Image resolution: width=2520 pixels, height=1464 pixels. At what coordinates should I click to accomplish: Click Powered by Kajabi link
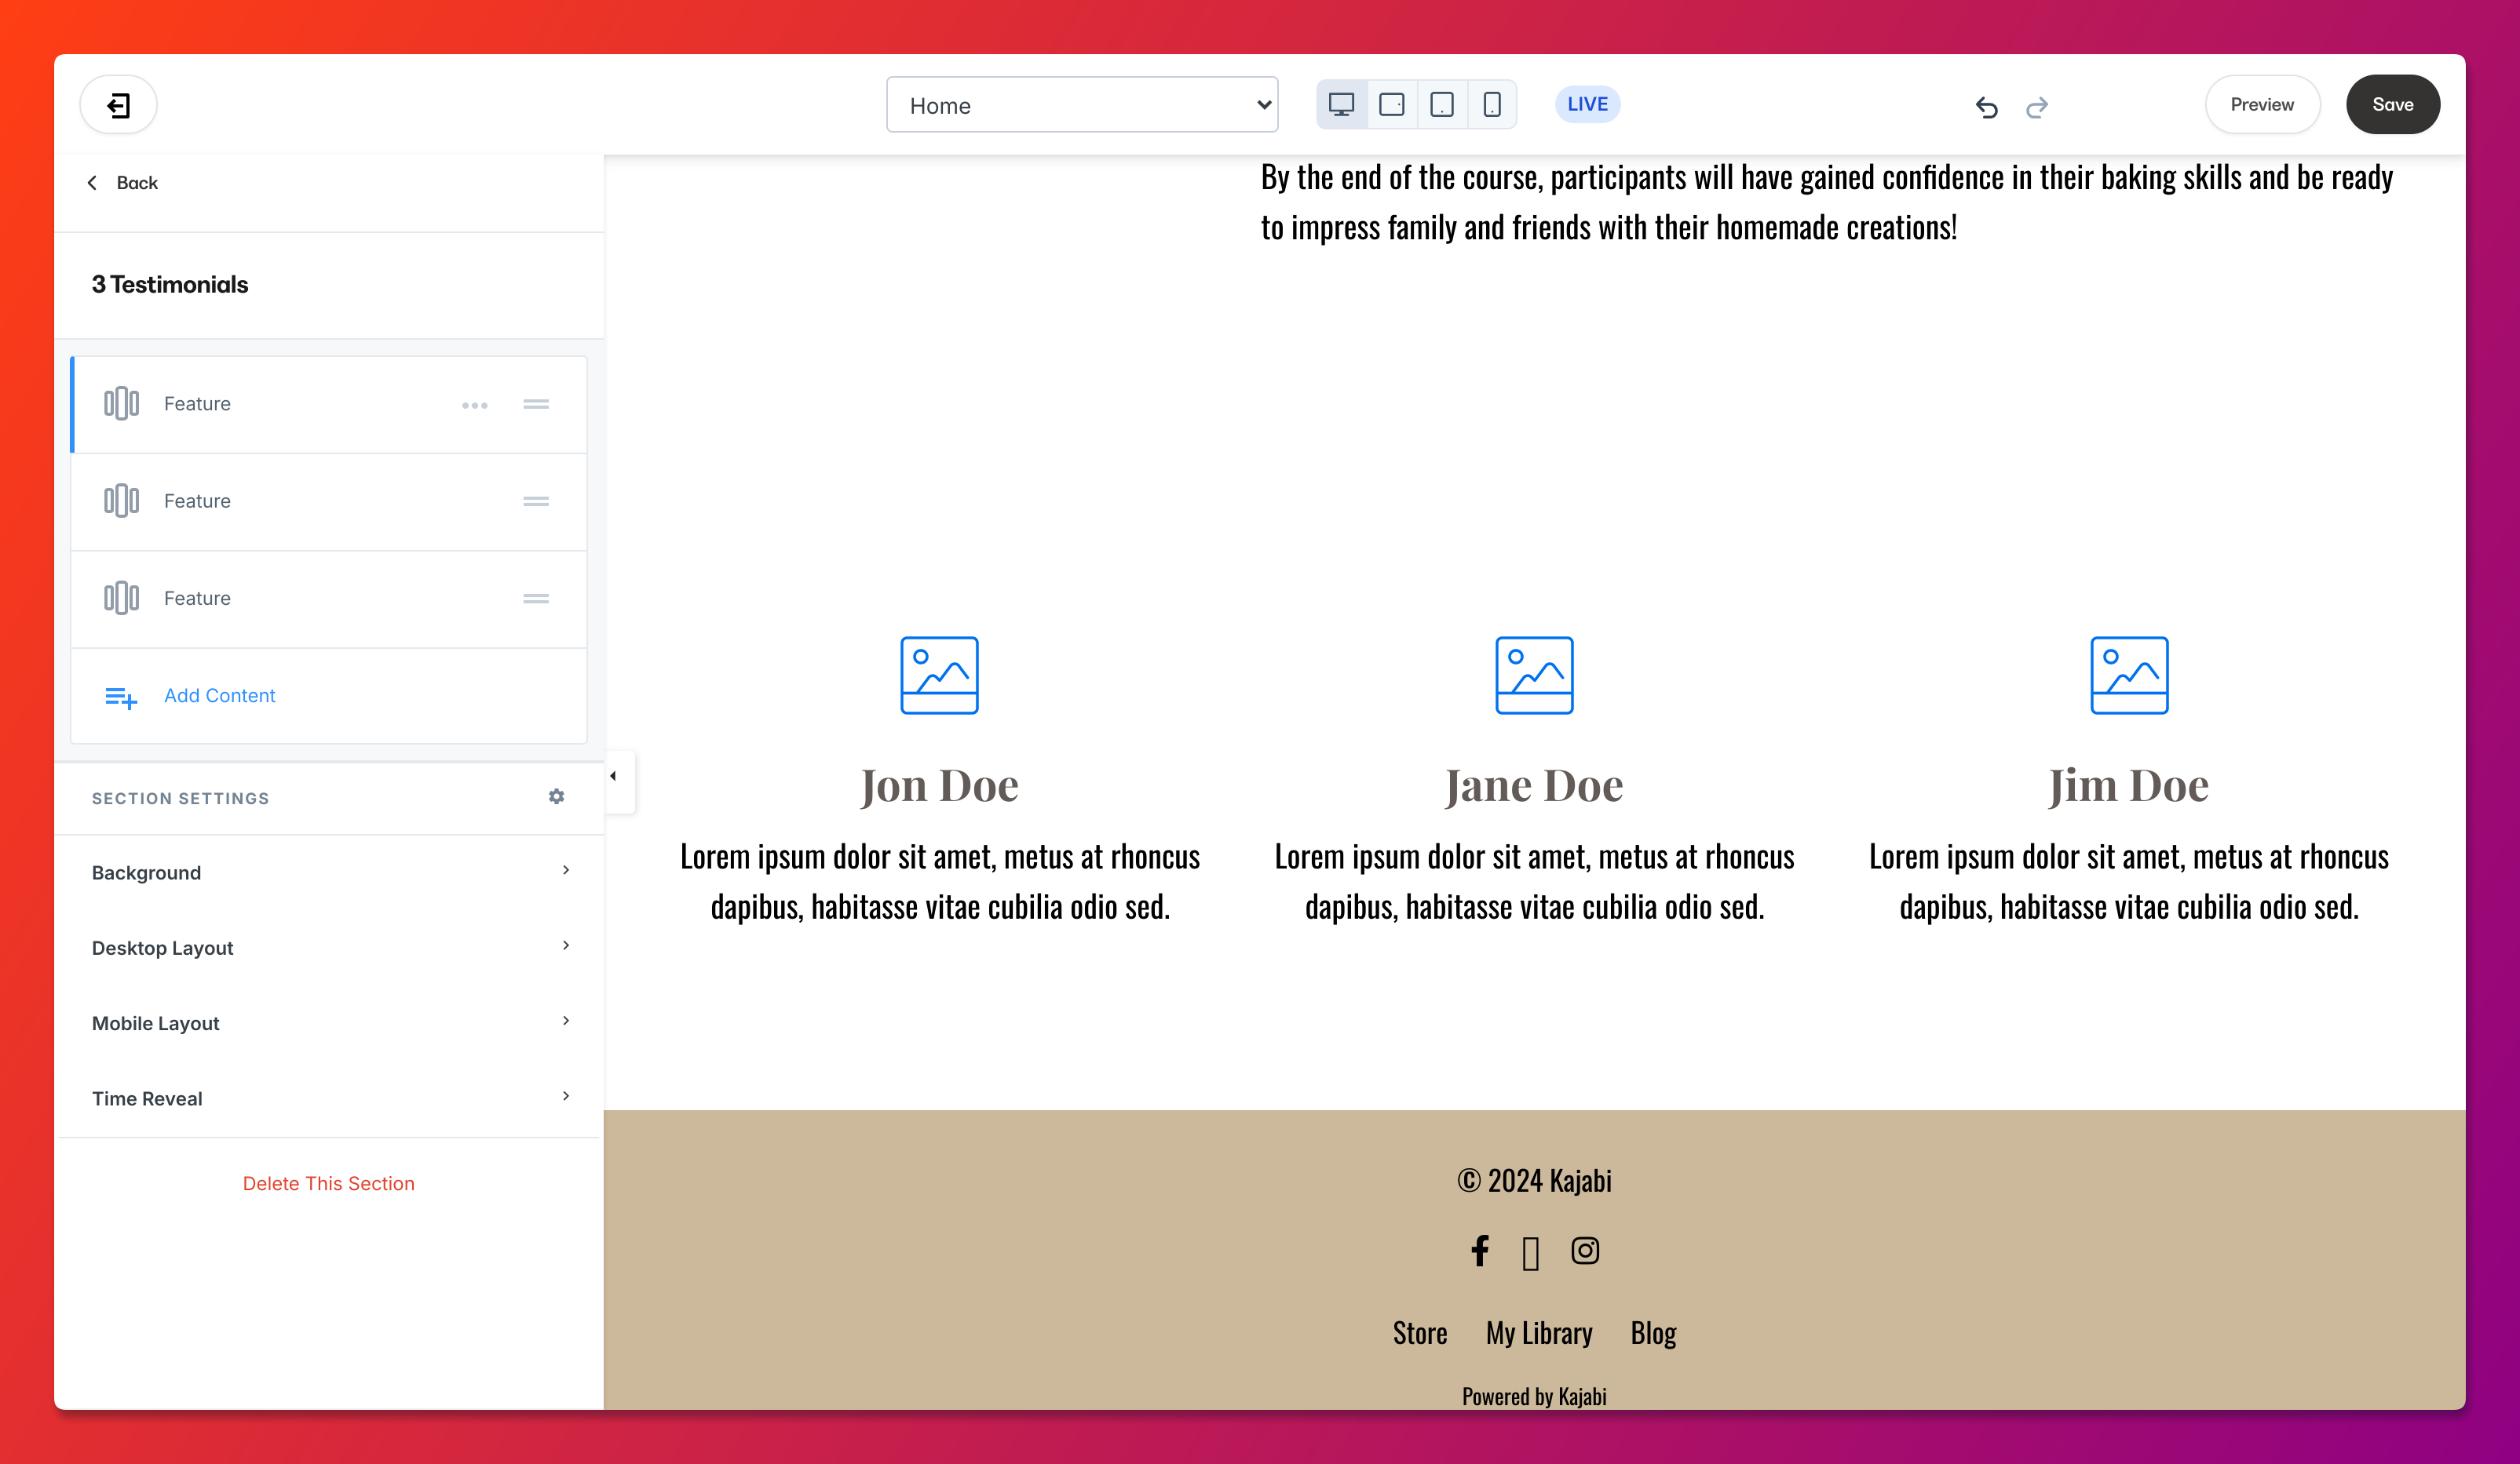click(1534, 1396)
